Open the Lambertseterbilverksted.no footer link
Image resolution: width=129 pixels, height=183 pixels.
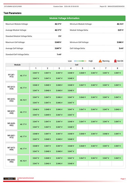(25, 179)
